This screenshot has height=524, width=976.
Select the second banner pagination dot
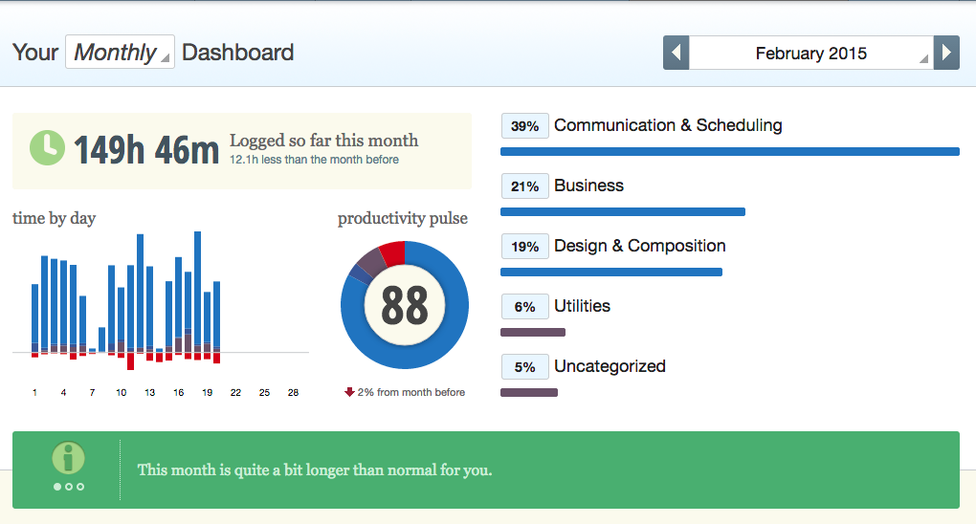69,487
